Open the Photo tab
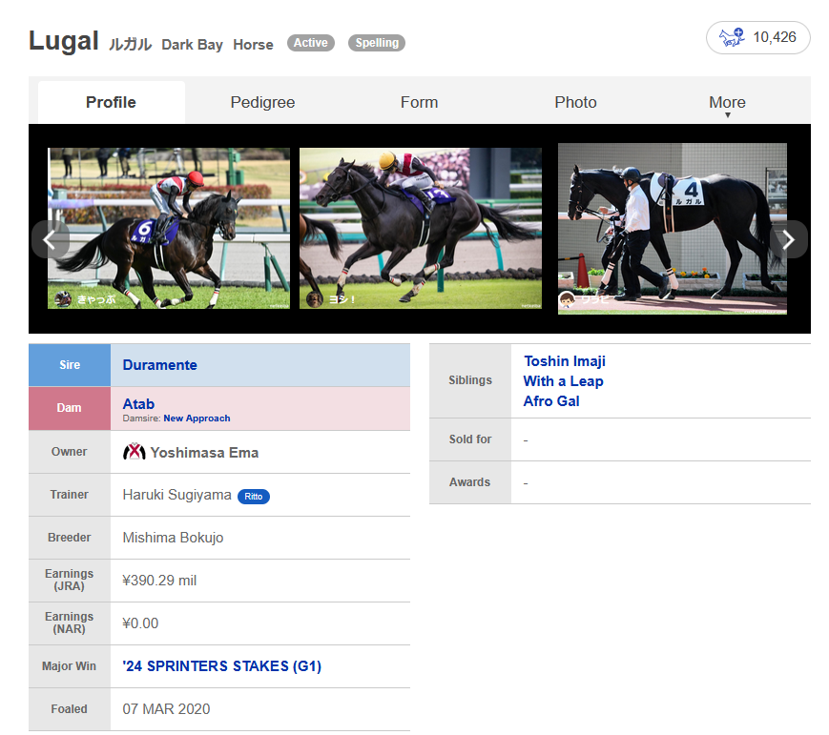Viewport: 829px width, 735px height. pyautogui.click(x=576, y=102)
